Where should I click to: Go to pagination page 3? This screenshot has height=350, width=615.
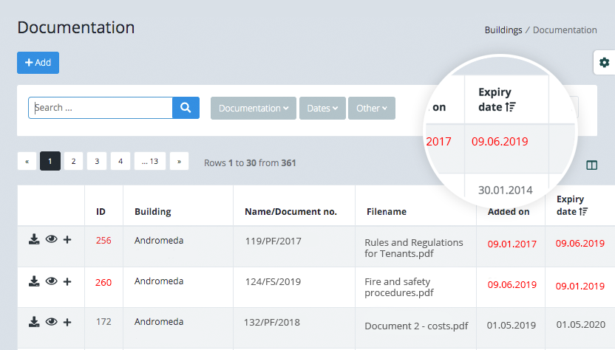point(97,161)
